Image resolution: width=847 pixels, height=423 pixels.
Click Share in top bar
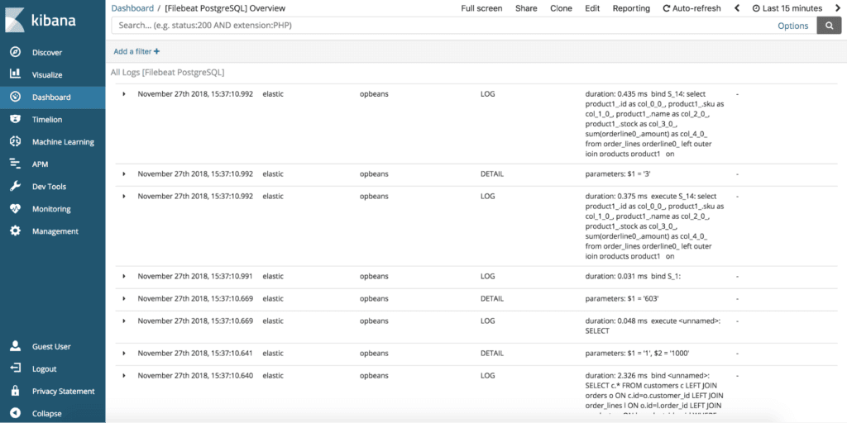(526, 8)
